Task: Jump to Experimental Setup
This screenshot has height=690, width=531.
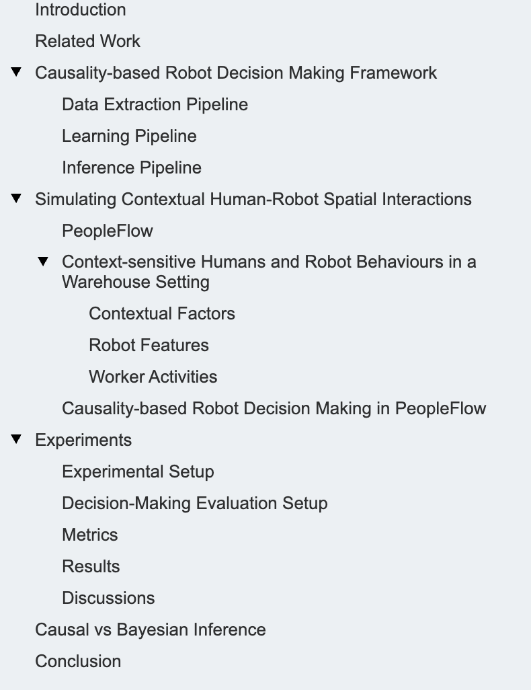Action: tap(138, 471)
